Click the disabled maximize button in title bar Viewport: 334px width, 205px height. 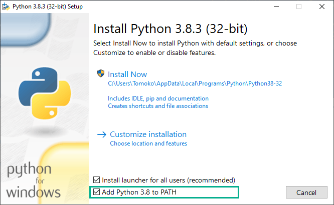(x=299, y=6)
